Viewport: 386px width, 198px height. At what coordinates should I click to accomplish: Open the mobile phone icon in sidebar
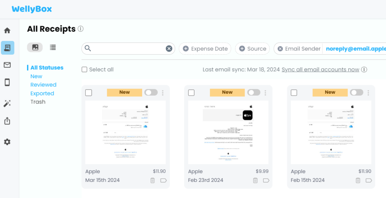pos(7,82)
